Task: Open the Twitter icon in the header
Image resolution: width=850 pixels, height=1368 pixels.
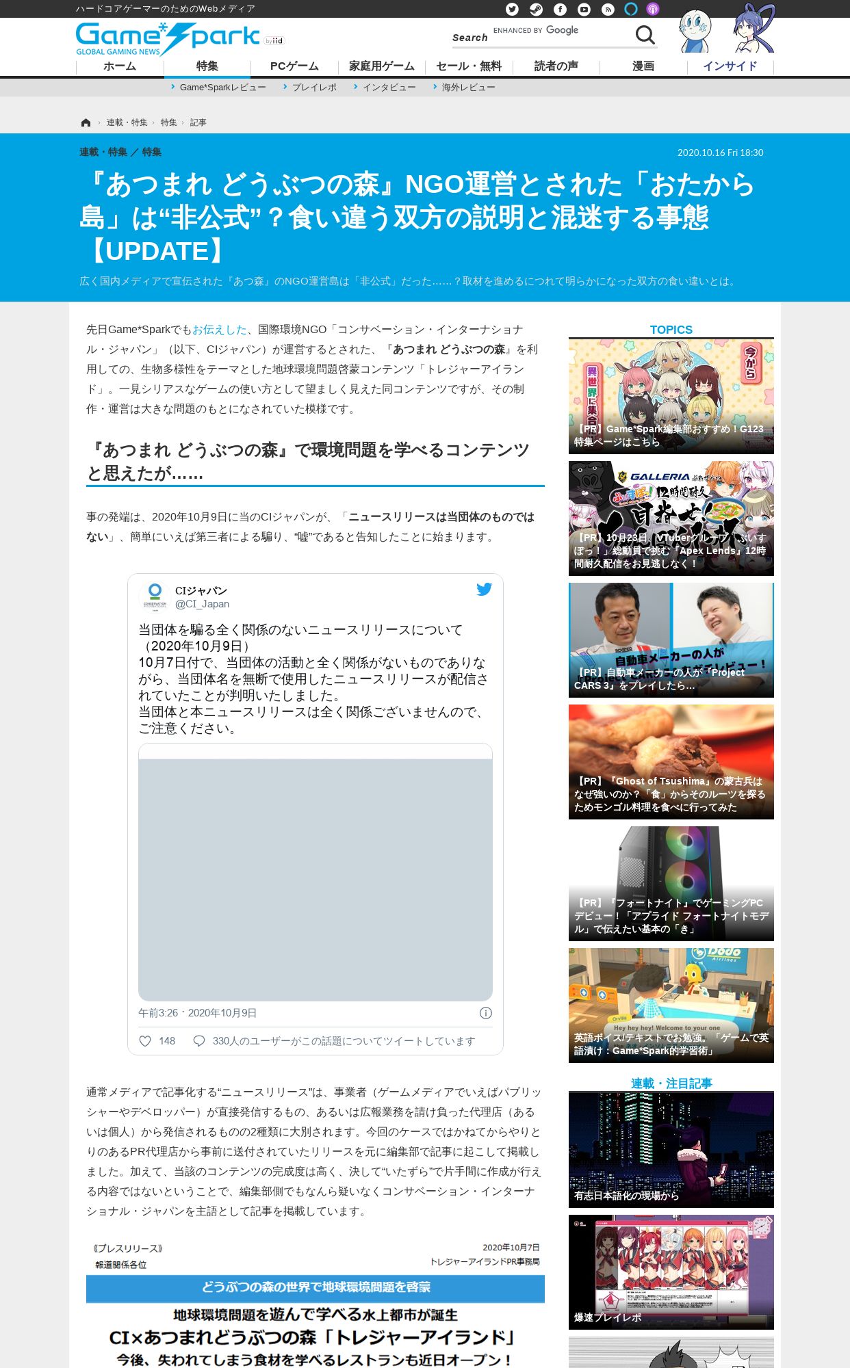Action: click(x=512, y=9)
